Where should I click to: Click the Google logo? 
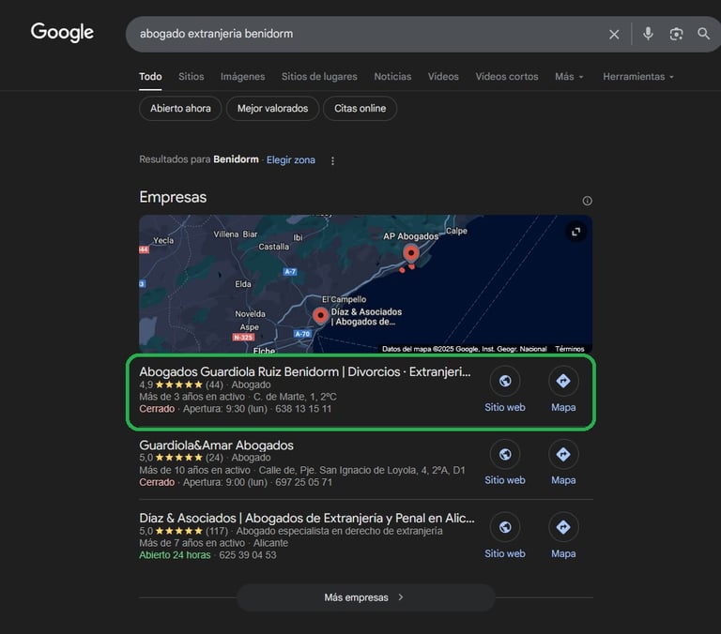click(x=62, y=33)
